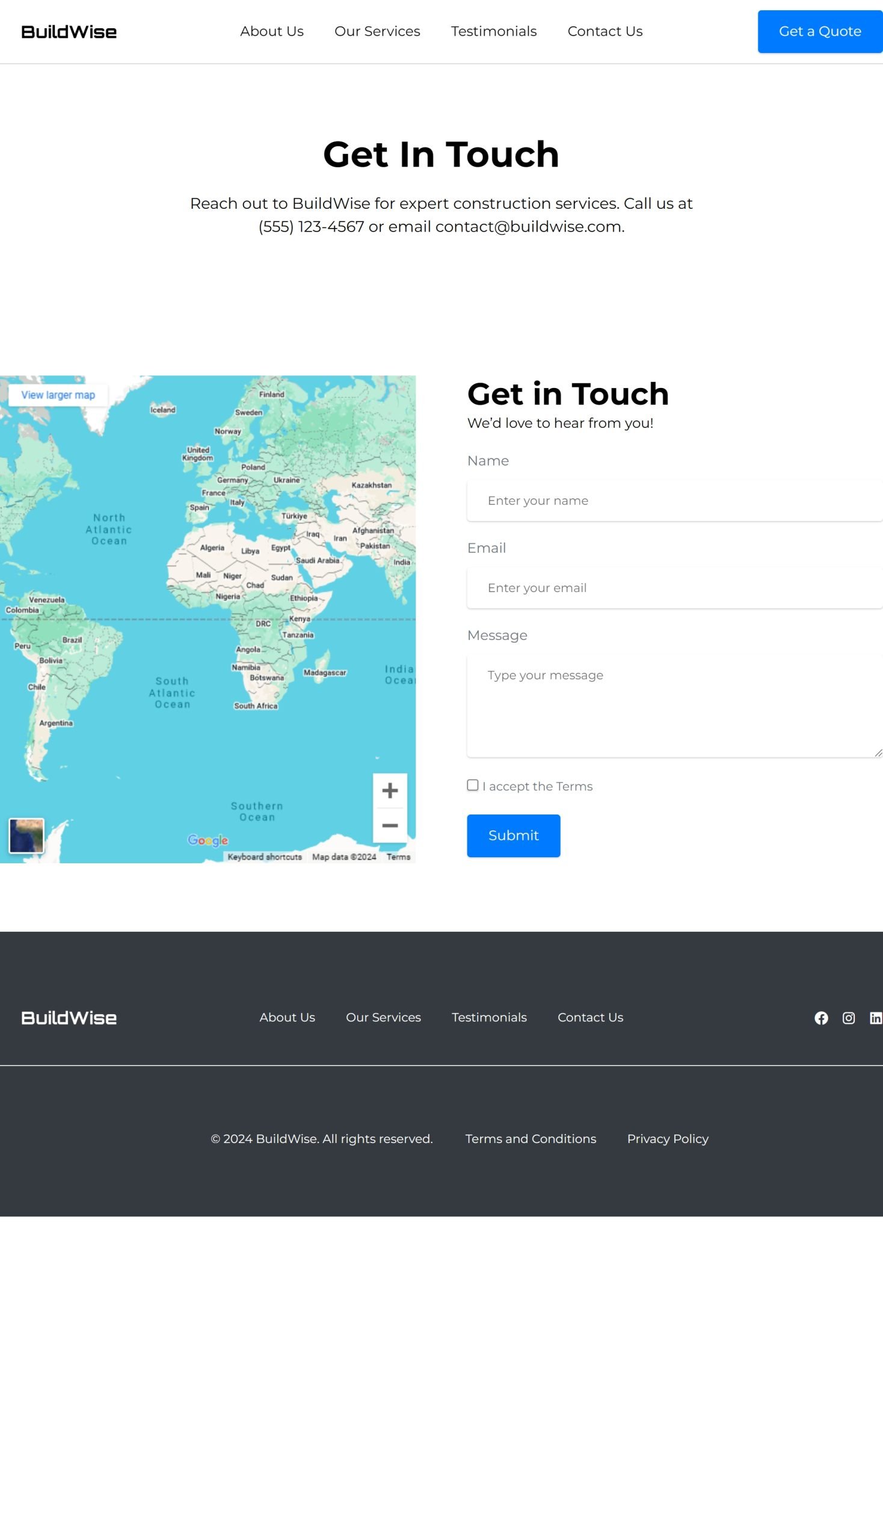Click the LinkedIn icon in footer
Screen dimensions: 883x1540
point(875,1018)
